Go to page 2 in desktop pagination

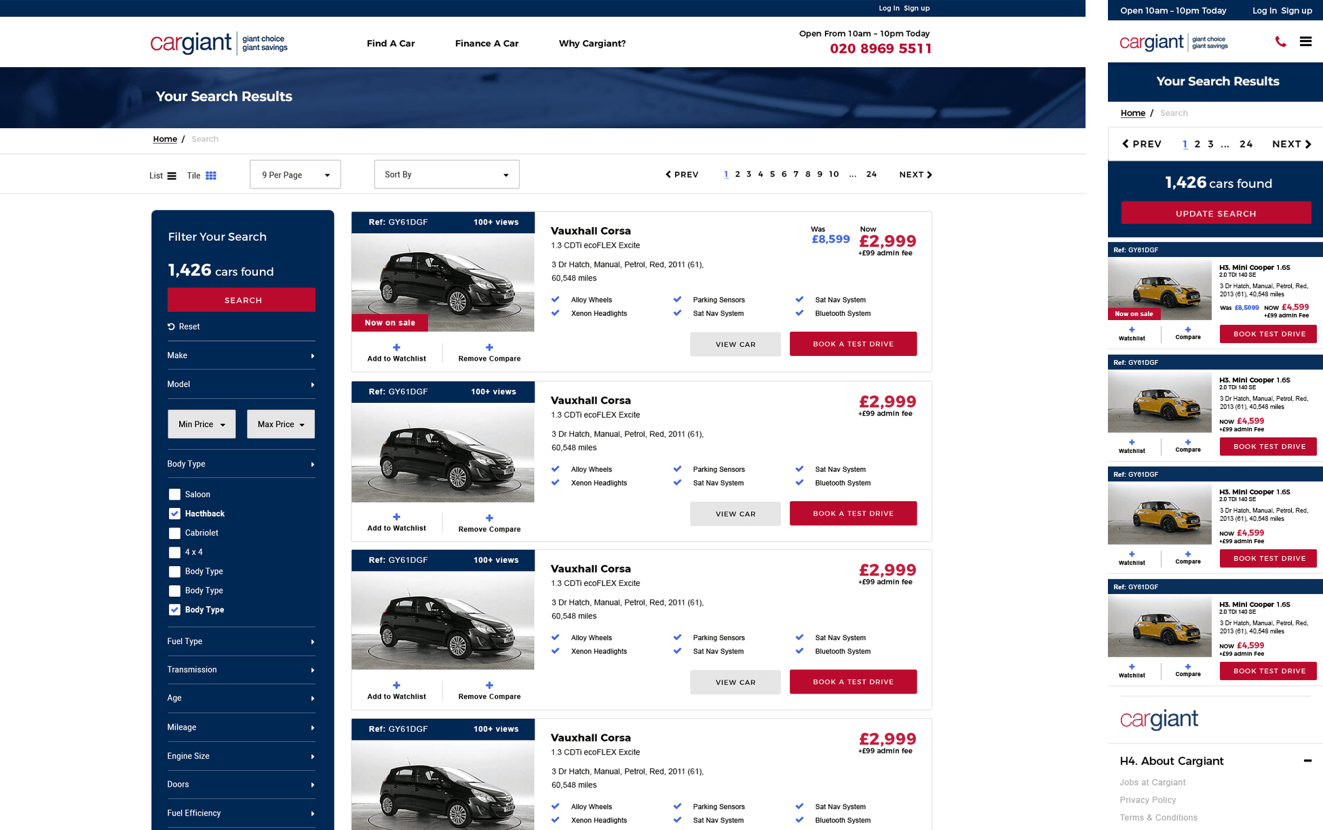(737, 174)
